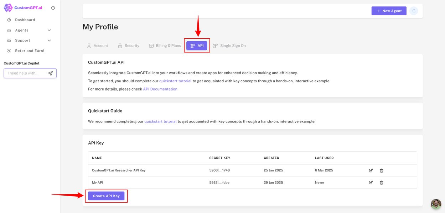Switch to the Security tab
Image resolution: width=445 pixels, height=213 pixels.
coord(129,46)
